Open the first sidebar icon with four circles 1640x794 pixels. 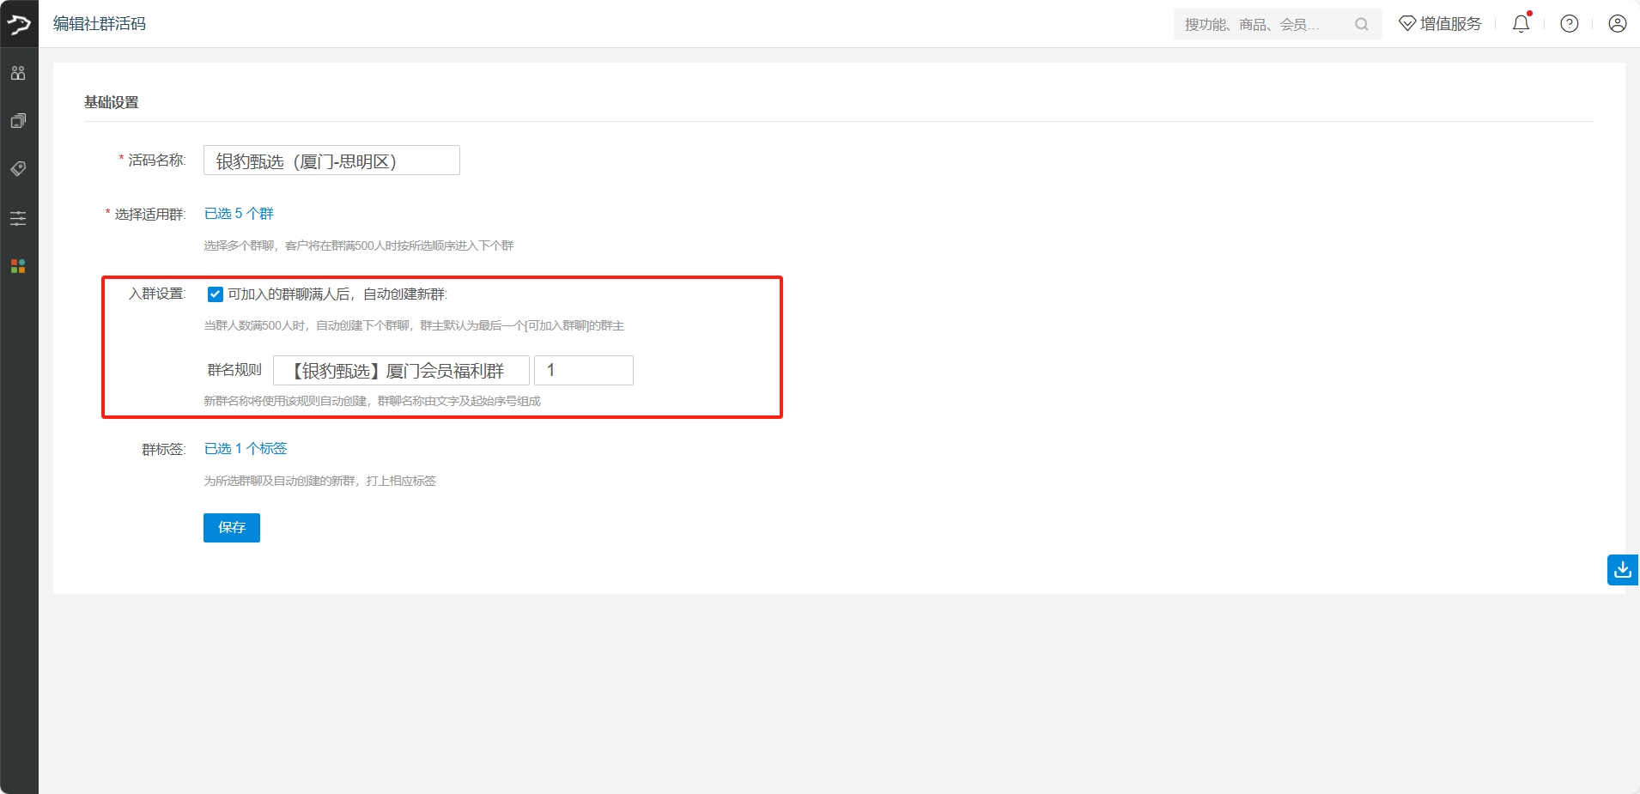tap(18, 73)
